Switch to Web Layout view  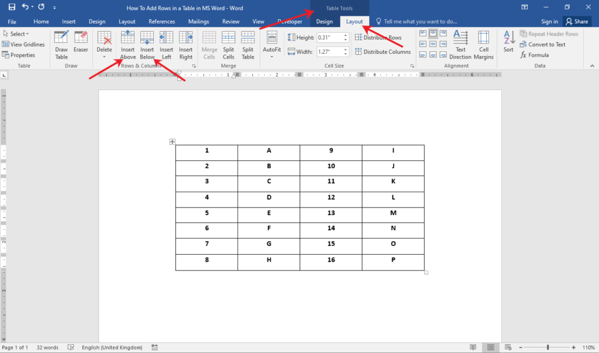508,347
